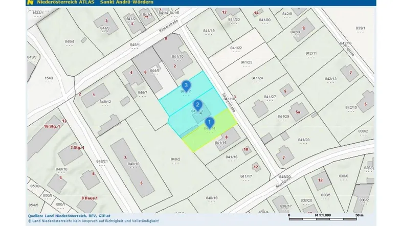This screenshot has height=226, width=402.
Task: Click parcel label 841/10
Action: coord(177,57)
